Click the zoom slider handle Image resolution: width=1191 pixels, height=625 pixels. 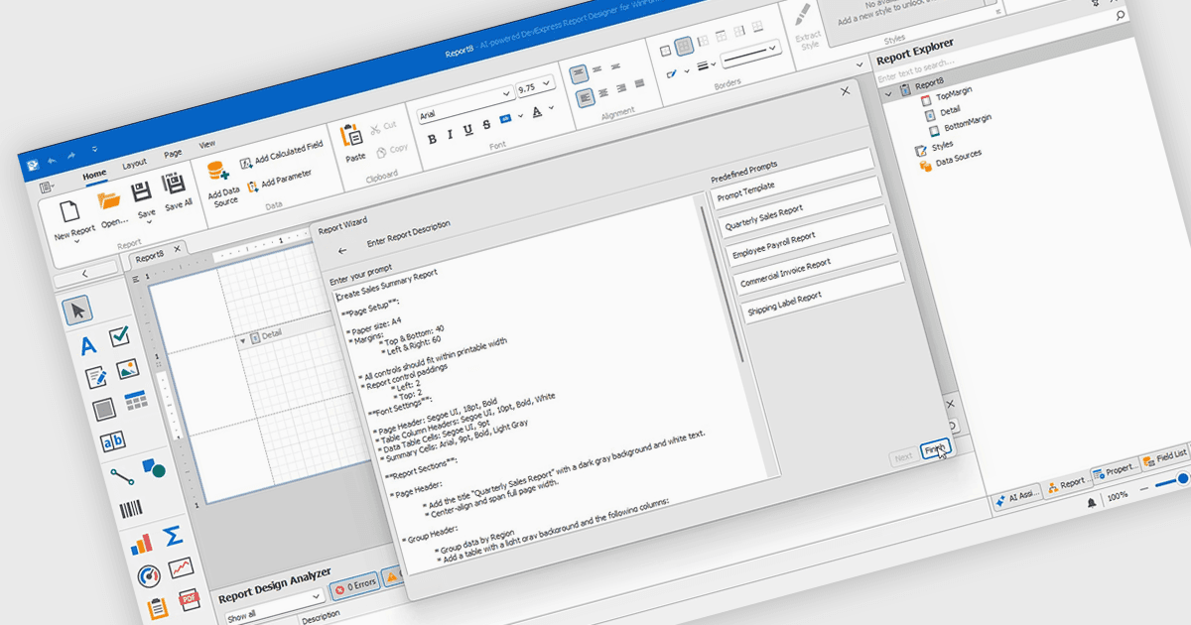point(1183,479)
